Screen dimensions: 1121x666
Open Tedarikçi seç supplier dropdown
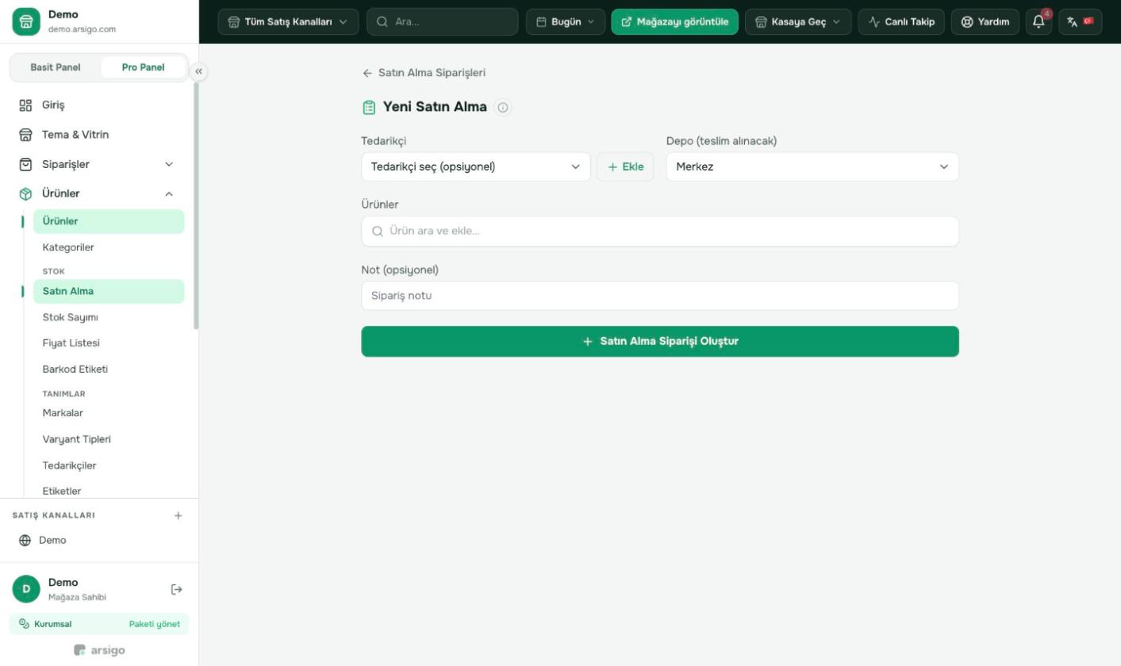tap(476, 166)
